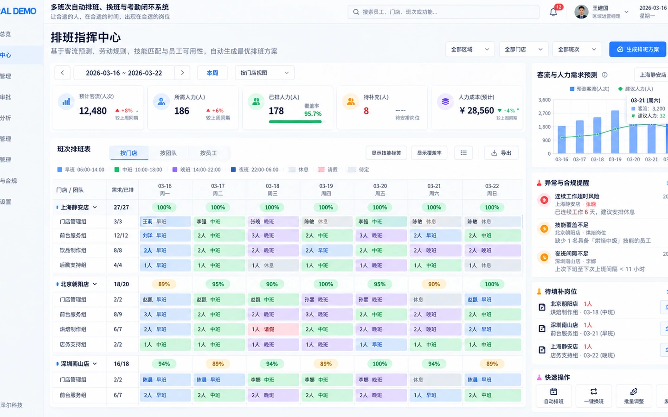Click 待补充 value 8
This screenshot has width=668, height=417.
[366, 111]
